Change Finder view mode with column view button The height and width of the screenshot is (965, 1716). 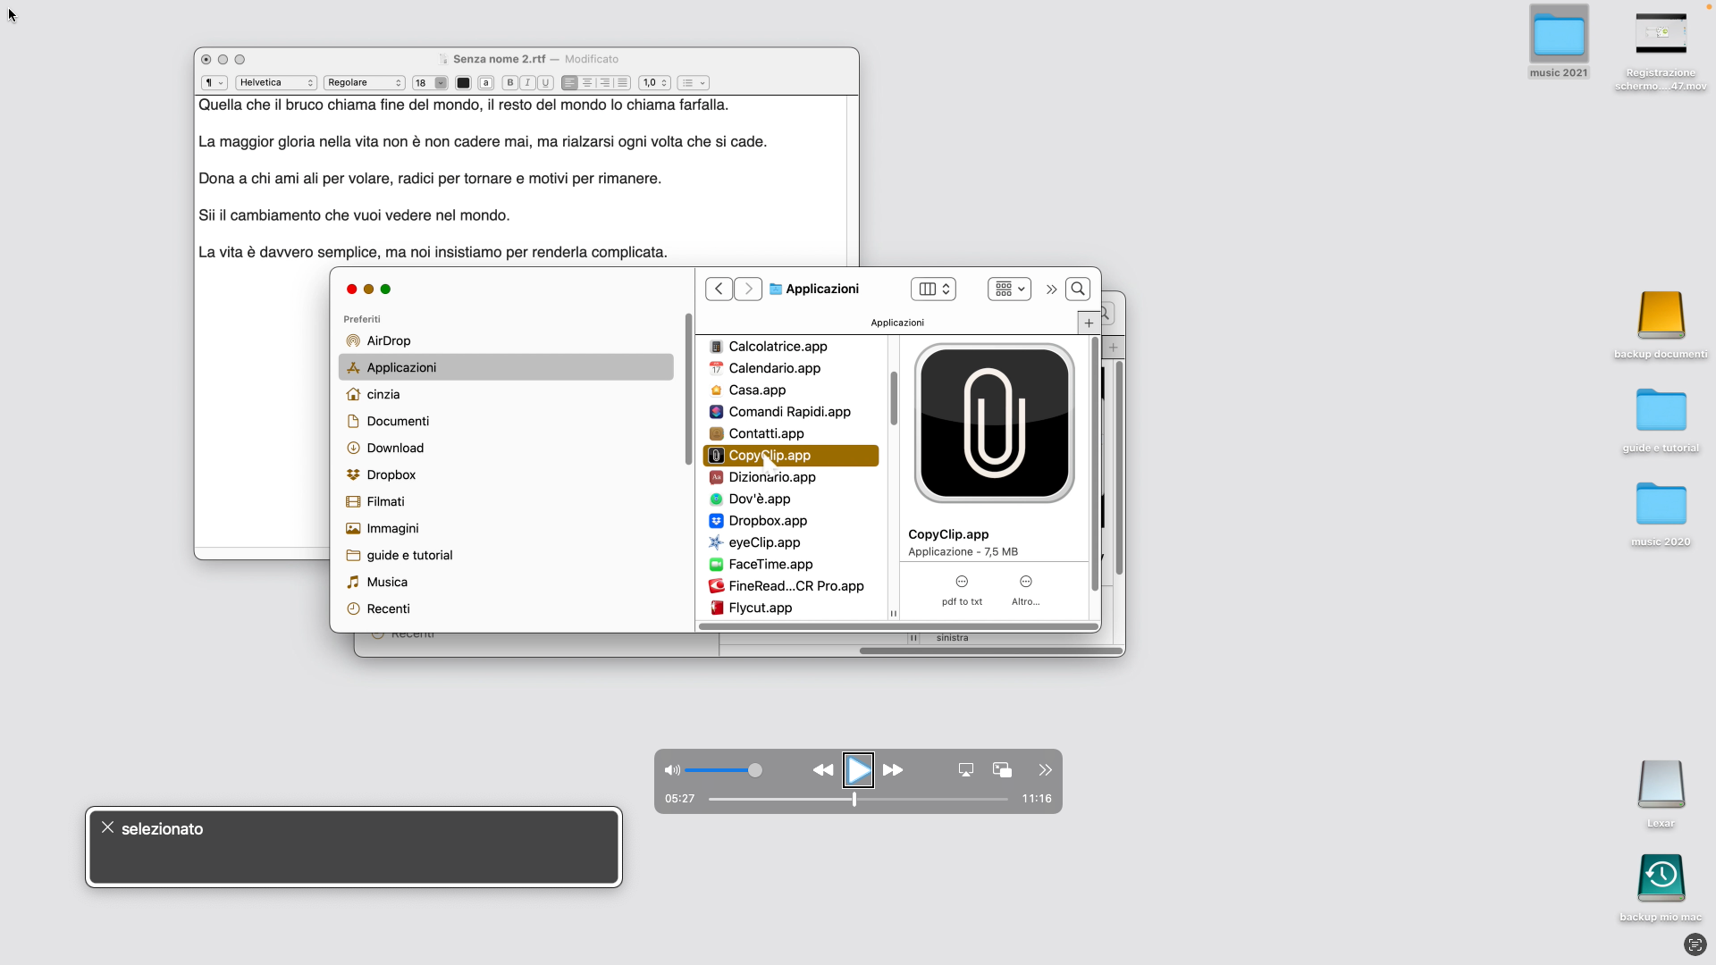click(x=933, y=289)
